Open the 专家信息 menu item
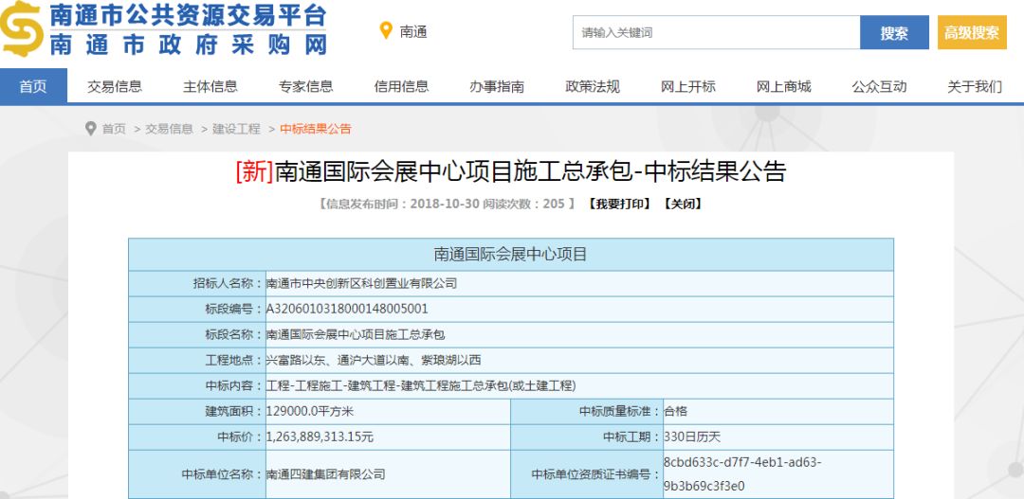This screenshot has width=1024, height=499. point(305,86)
